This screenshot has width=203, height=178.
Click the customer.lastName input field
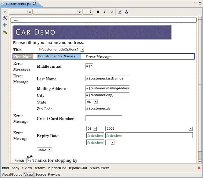coord(108,79)
